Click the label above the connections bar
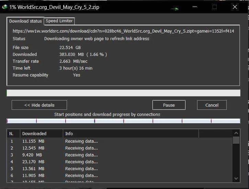Image resolution: width=249 pixels, height=189 pixels. [107, 115]
